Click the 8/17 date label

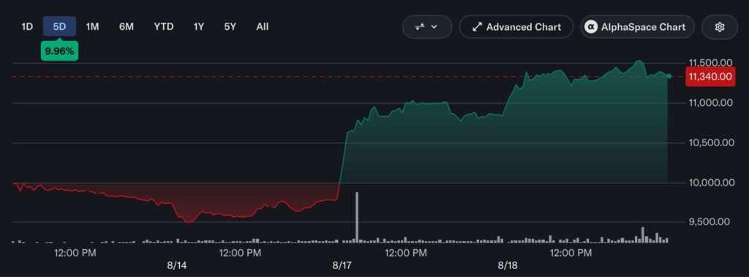[342, 265]
